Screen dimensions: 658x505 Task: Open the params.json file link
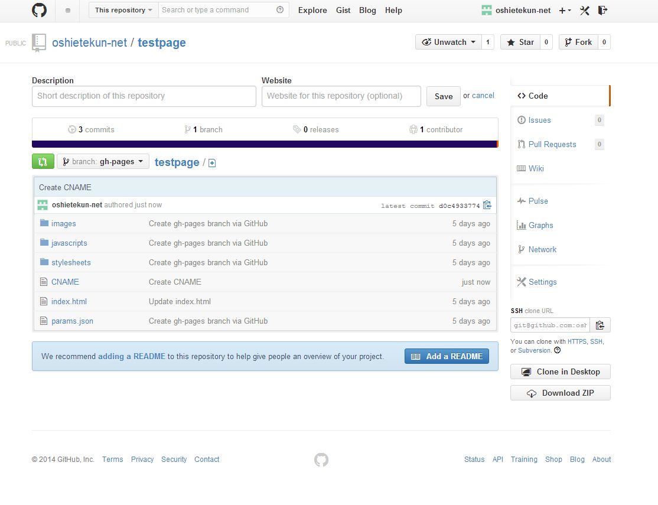coord(72,321)
